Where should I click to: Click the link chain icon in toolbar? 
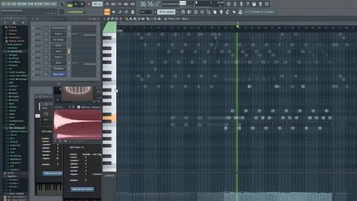coord(126,12)
